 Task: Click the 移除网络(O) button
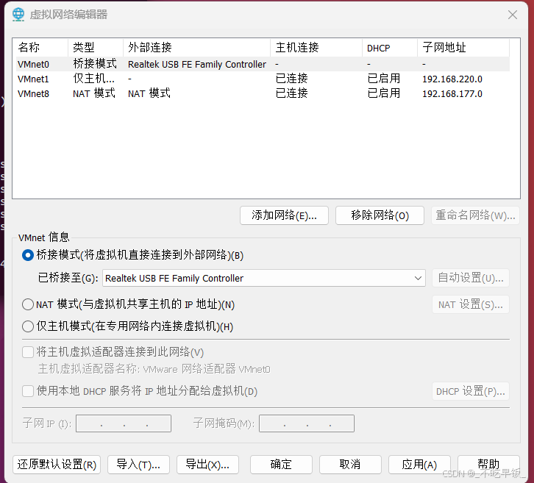tap(380, 215)
